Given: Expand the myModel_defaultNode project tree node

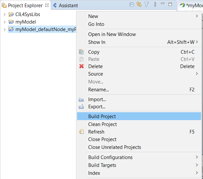Looking at the screenshot, I should [5, 29].
